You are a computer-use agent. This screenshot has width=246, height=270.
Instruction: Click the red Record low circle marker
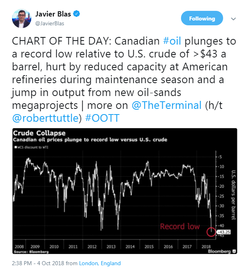coord(211,232)
